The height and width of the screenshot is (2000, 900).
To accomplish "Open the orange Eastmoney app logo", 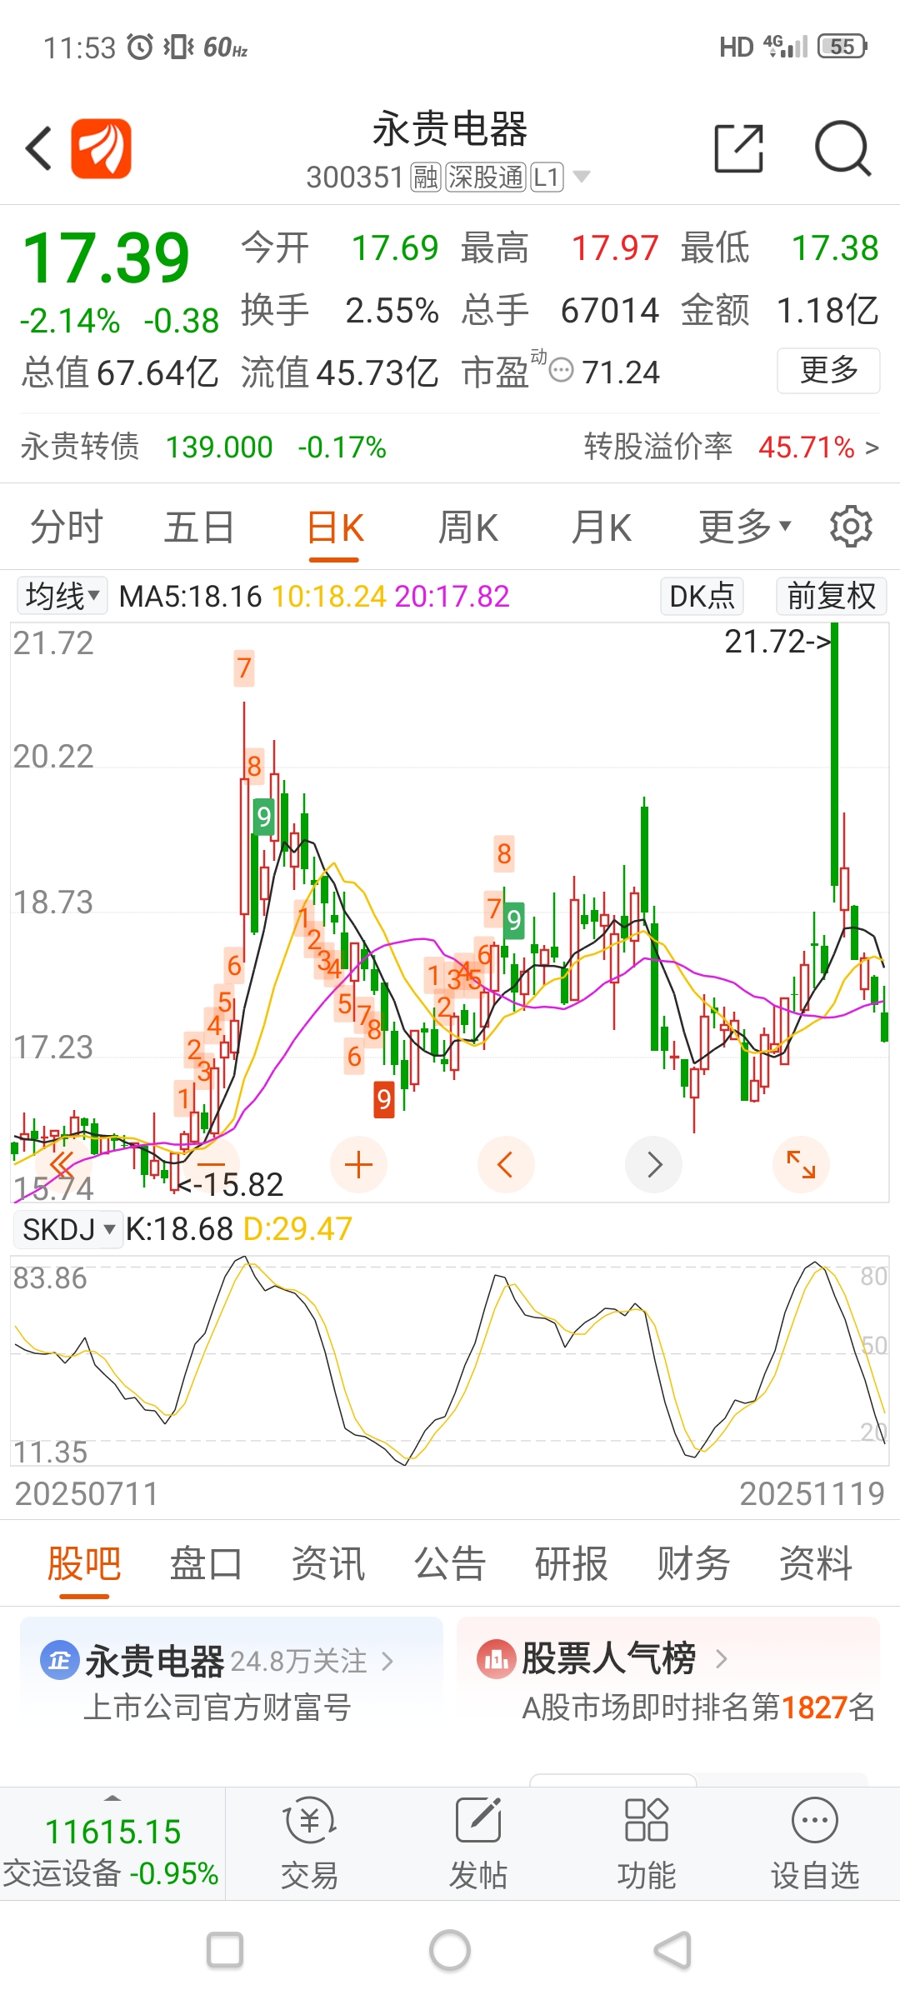I will [101, 149].
